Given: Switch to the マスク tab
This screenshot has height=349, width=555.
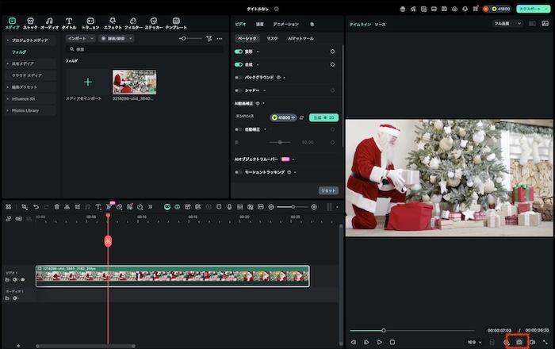Looking at the screenshot, I should pyautogui.click(x=272, y=38).
